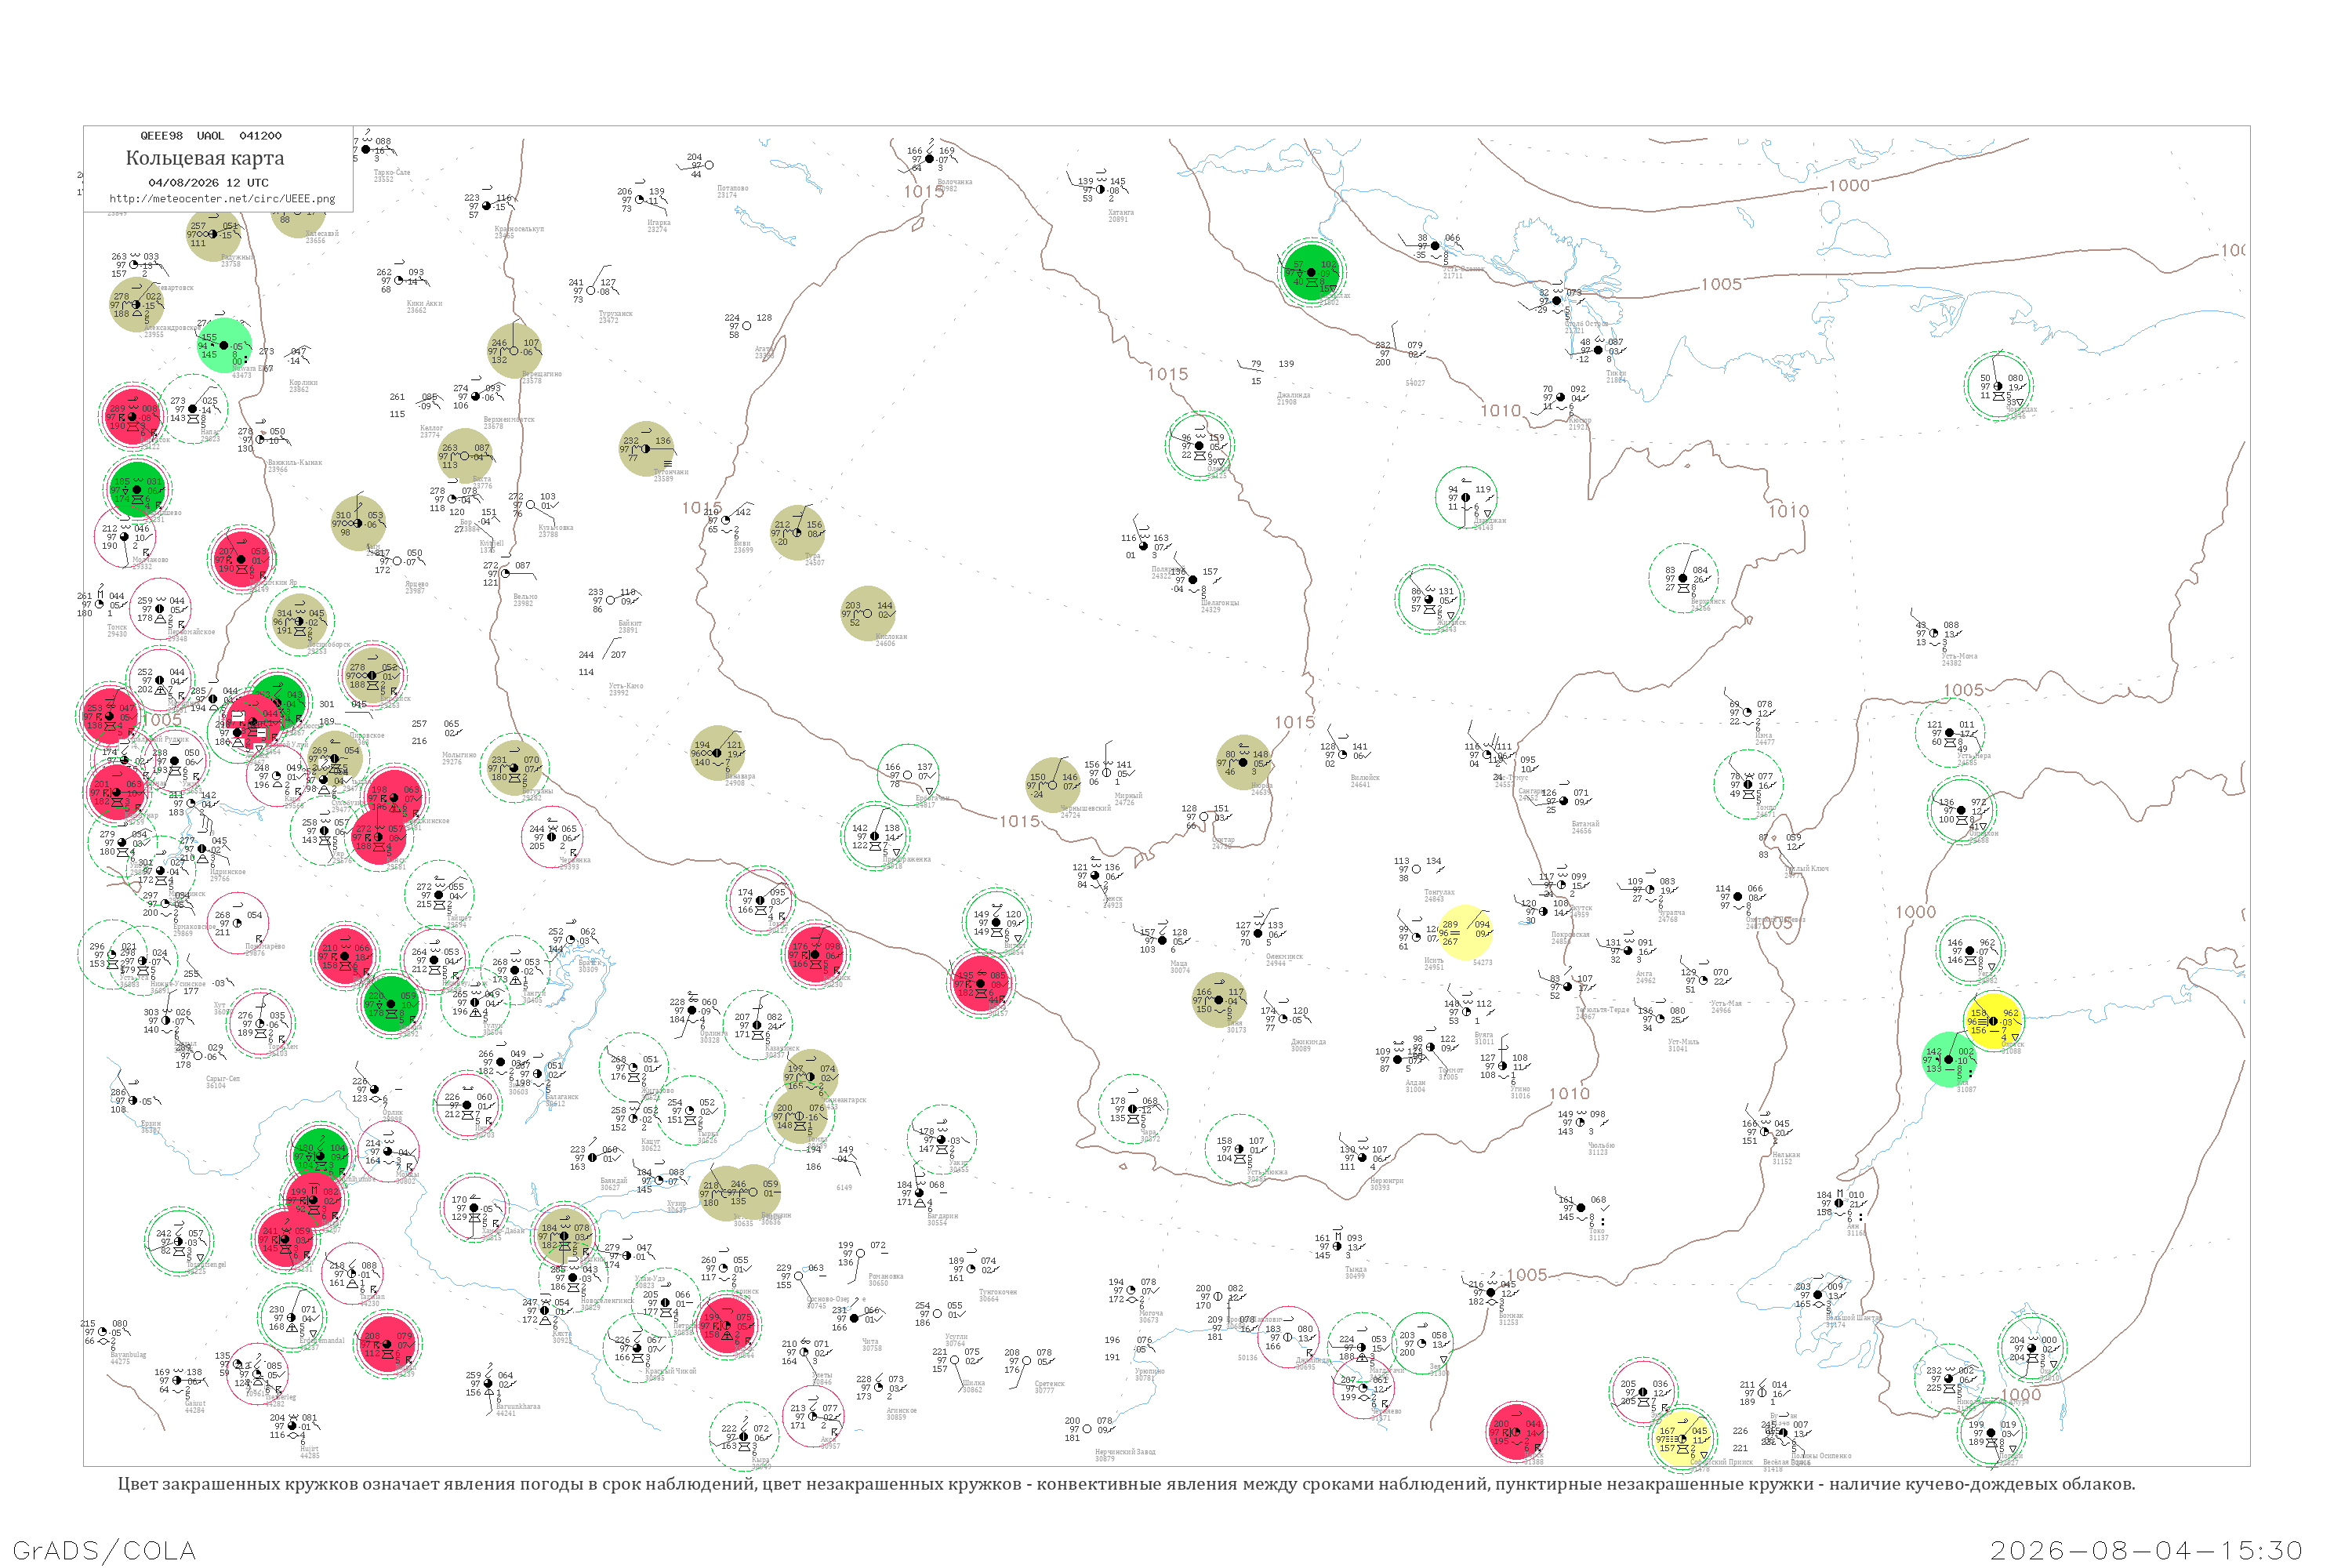Click the "Игарка 23274" station label
The width and height of the screenshot is (2352, 1568).
click(658, 226)
